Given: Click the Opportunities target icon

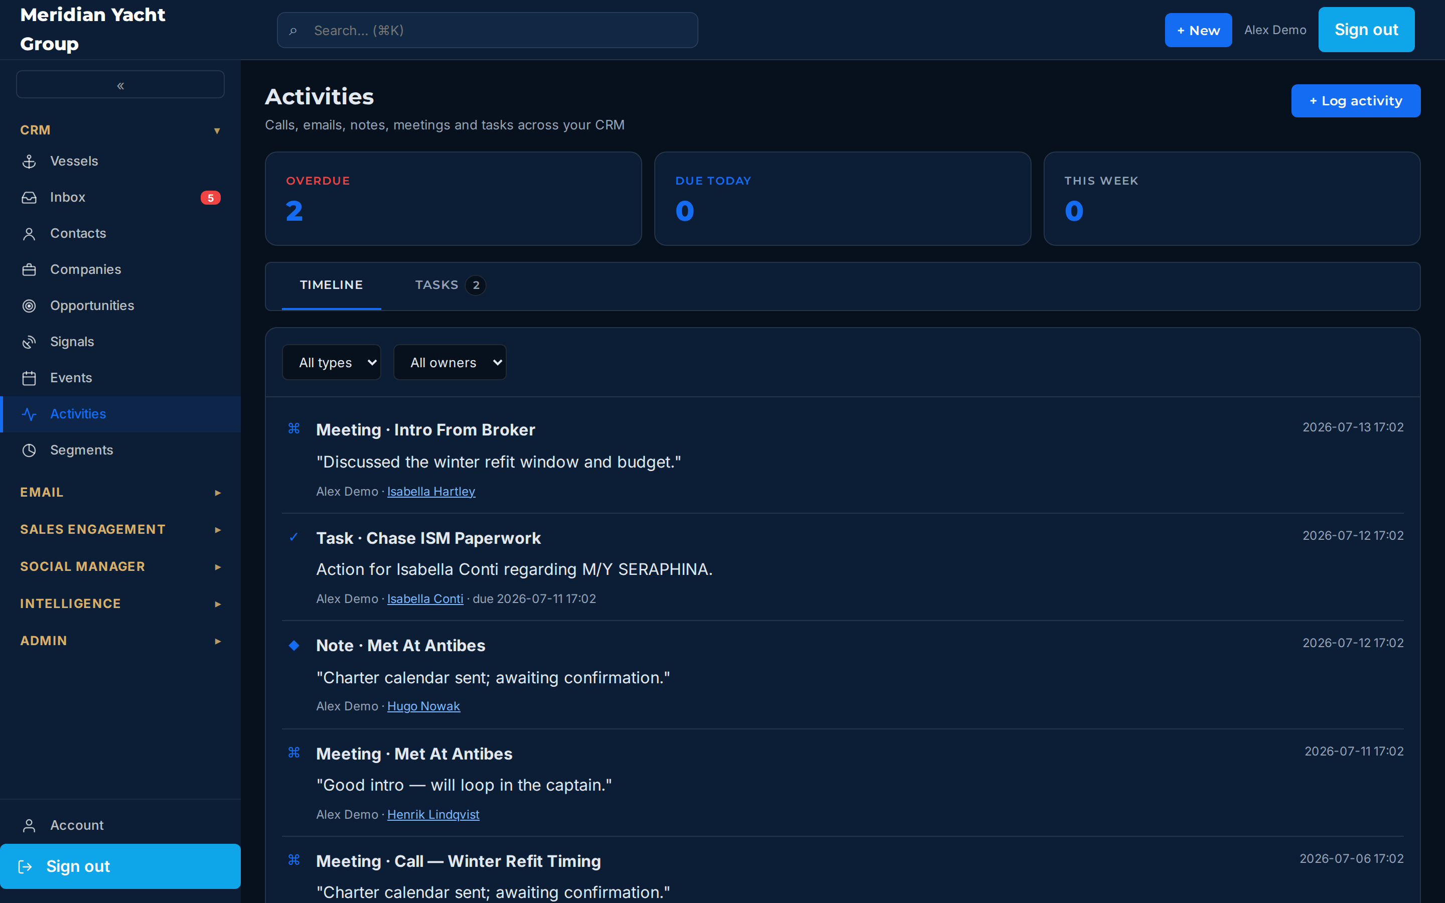Looking at the screenshot, I should pyautogui.click(x=29, y=306).
